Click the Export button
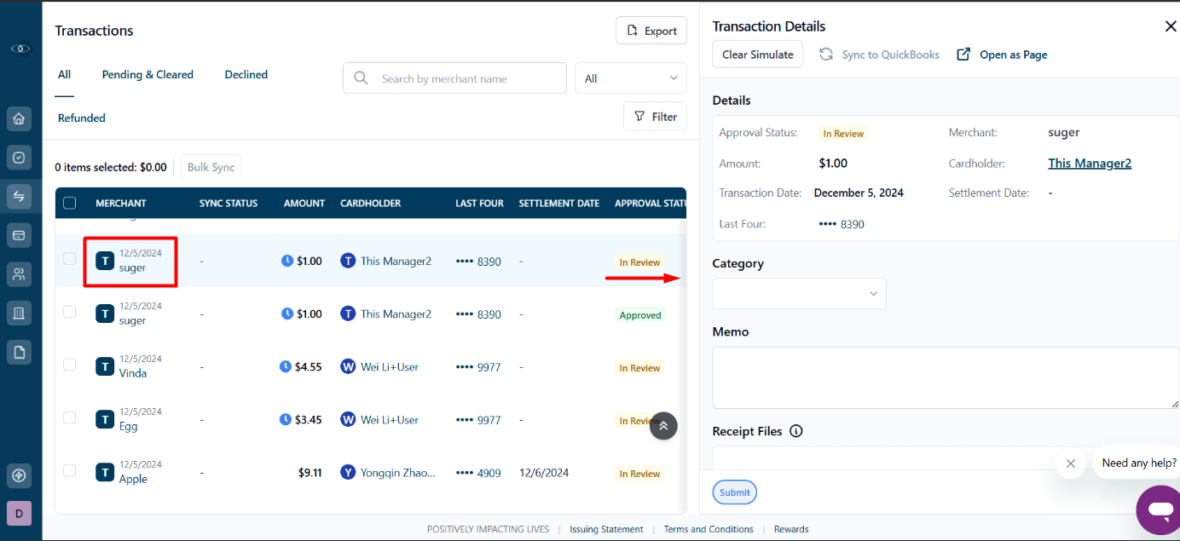This screenshot has height=541, width=1180. pos(651,31)
